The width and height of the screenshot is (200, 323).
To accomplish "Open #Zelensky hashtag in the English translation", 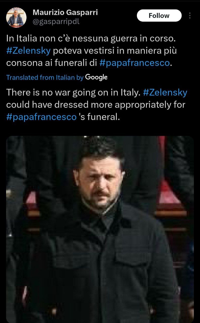I will pos(165,92).
